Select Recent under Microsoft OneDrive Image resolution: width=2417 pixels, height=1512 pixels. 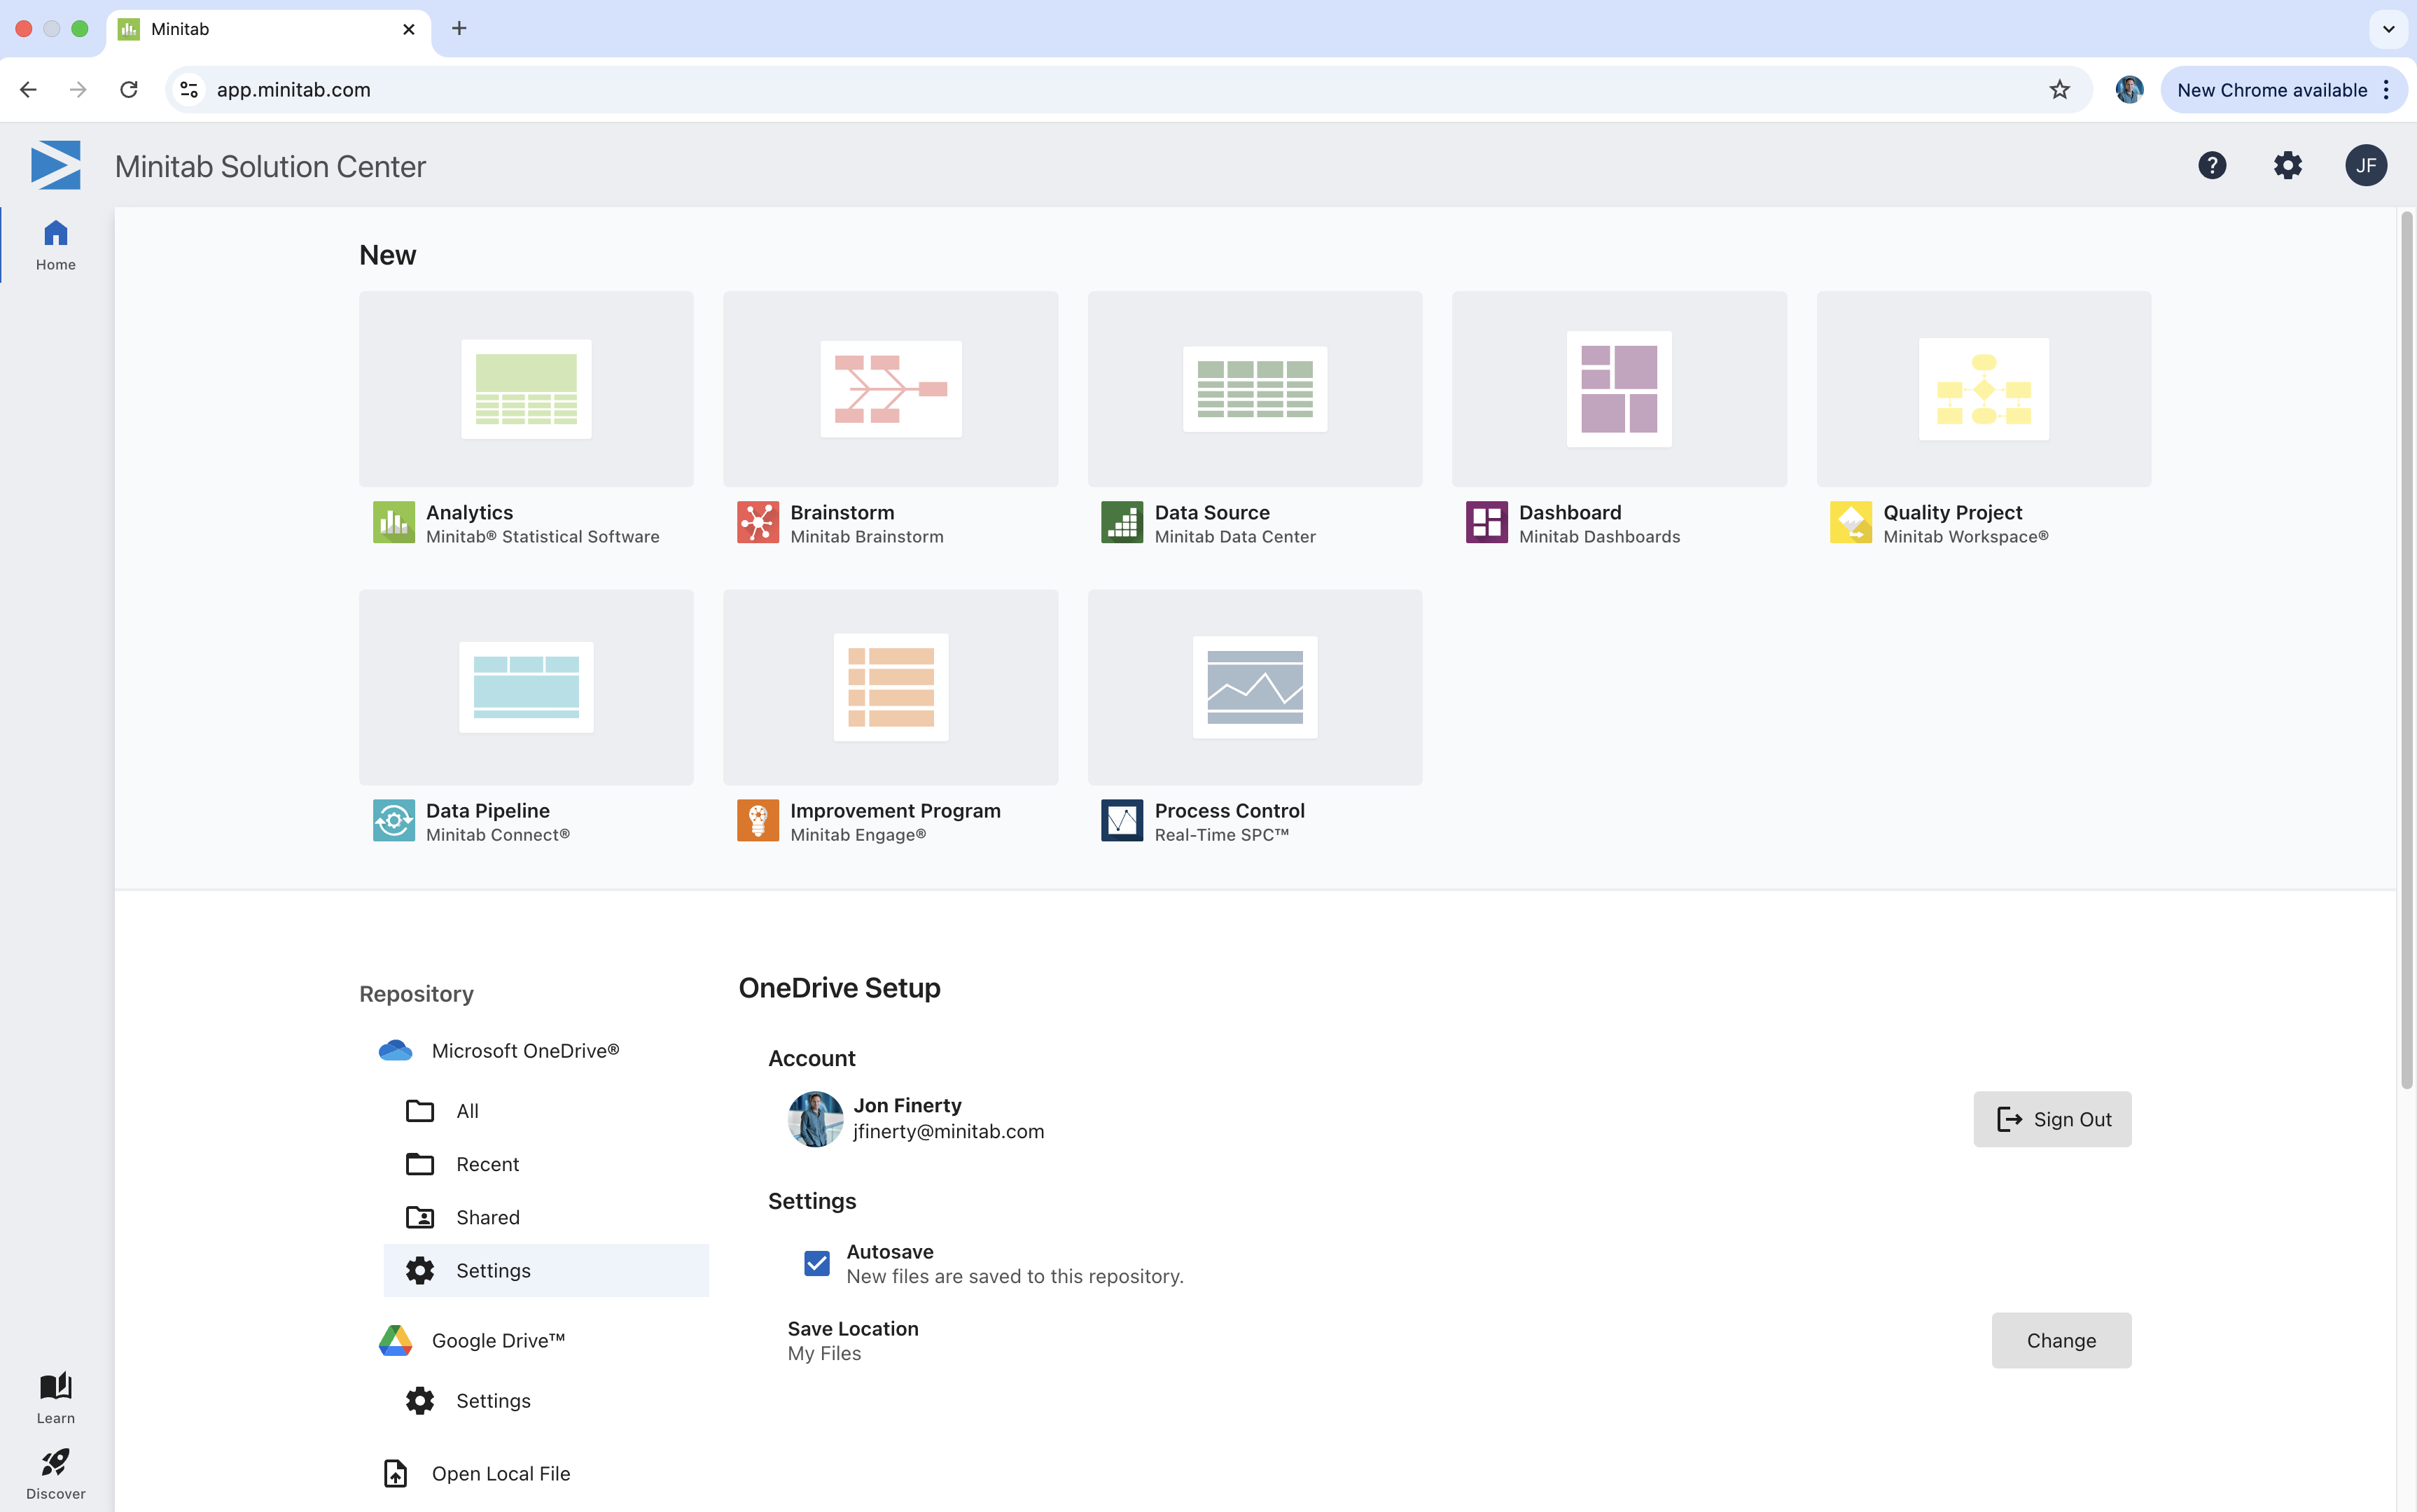(x=546, y=1164)
